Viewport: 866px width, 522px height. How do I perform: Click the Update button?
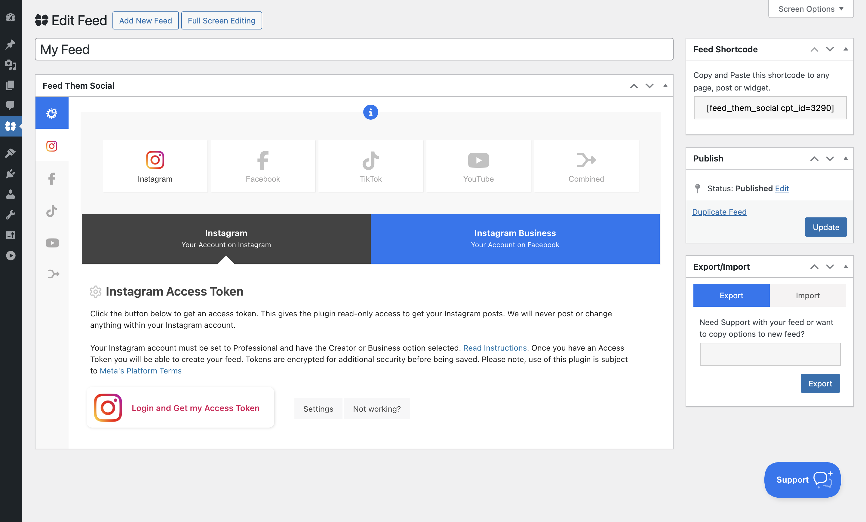coord(826,227)
